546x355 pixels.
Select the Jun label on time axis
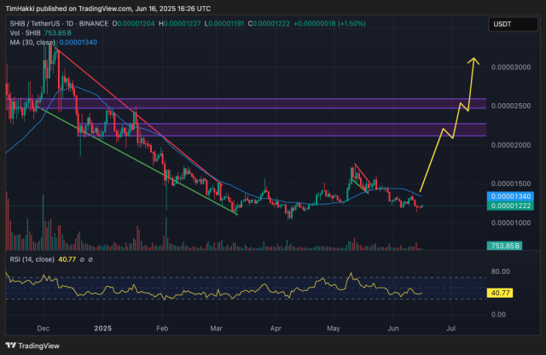coord(393,329)
